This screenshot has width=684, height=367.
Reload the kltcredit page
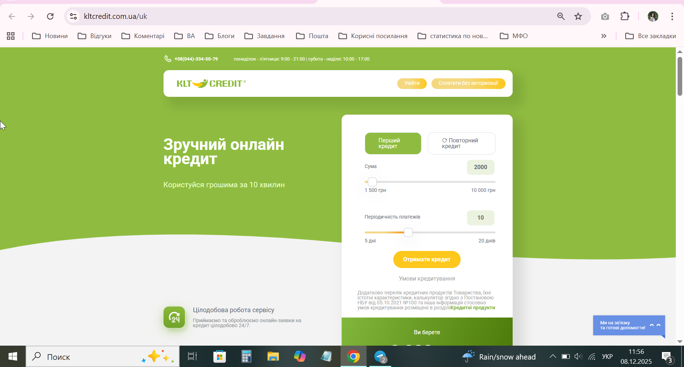(x=50, y=16)
